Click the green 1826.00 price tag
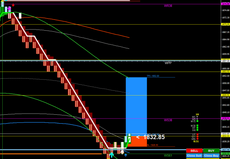Image resolution: width=230 pixels, height=159 pixels. pyautogui.click(x=226, y=153)
